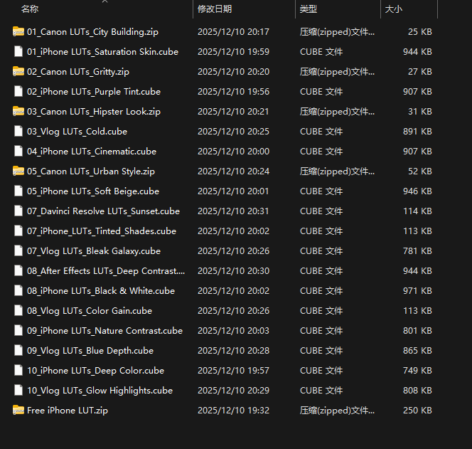
Task: Click modified date 2025/12/10 19:32
Action: pos(233,411)
